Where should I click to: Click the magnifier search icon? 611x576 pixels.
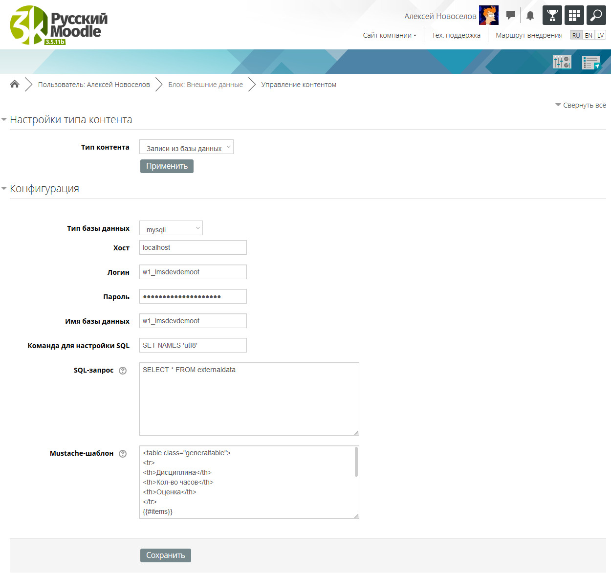(x=596, y=15)
